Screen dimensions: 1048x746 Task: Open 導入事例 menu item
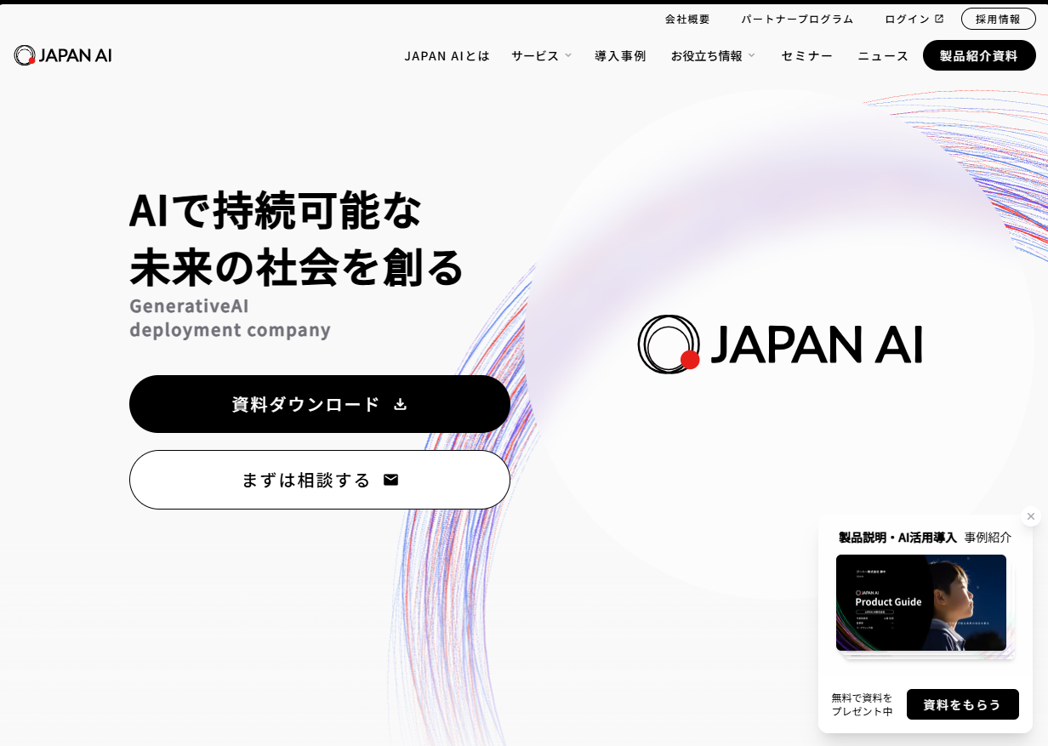[620, 56]
